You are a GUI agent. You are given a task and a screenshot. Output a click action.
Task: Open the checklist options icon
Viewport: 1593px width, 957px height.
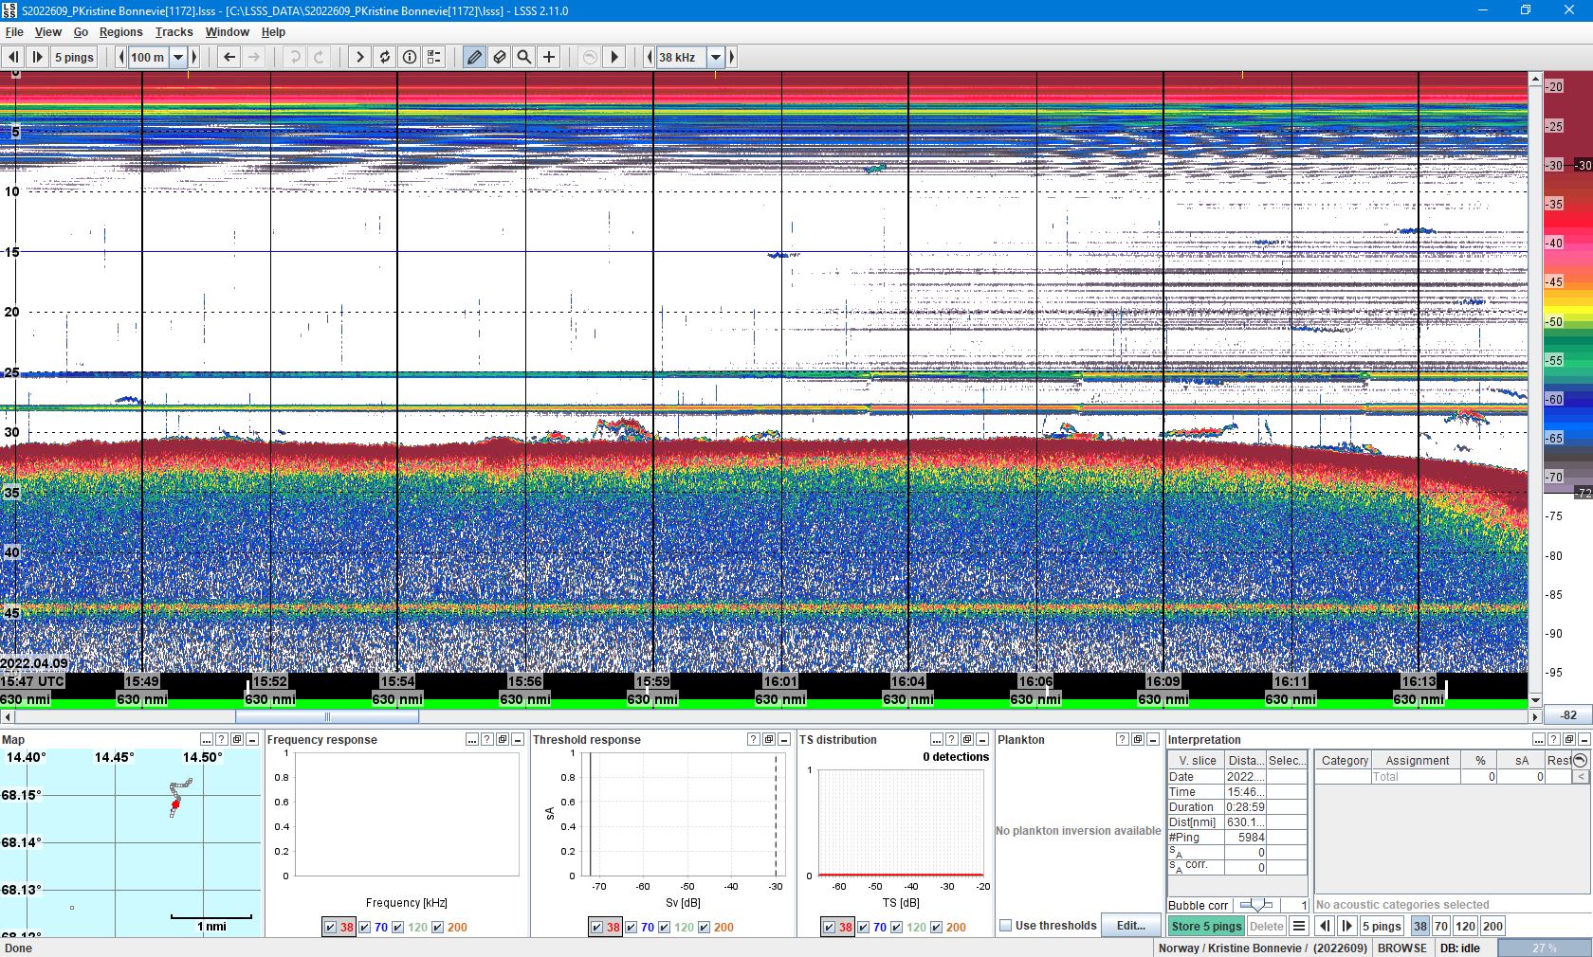click(x=434, y=57)
